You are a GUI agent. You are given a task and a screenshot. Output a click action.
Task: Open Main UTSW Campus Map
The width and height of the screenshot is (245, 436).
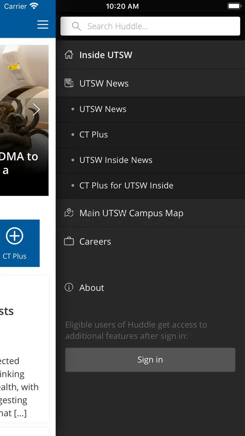pos(150,213)
